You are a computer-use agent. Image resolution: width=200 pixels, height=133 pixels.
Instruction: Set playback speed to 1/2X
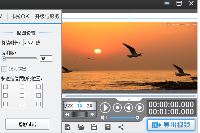(68, 106)
